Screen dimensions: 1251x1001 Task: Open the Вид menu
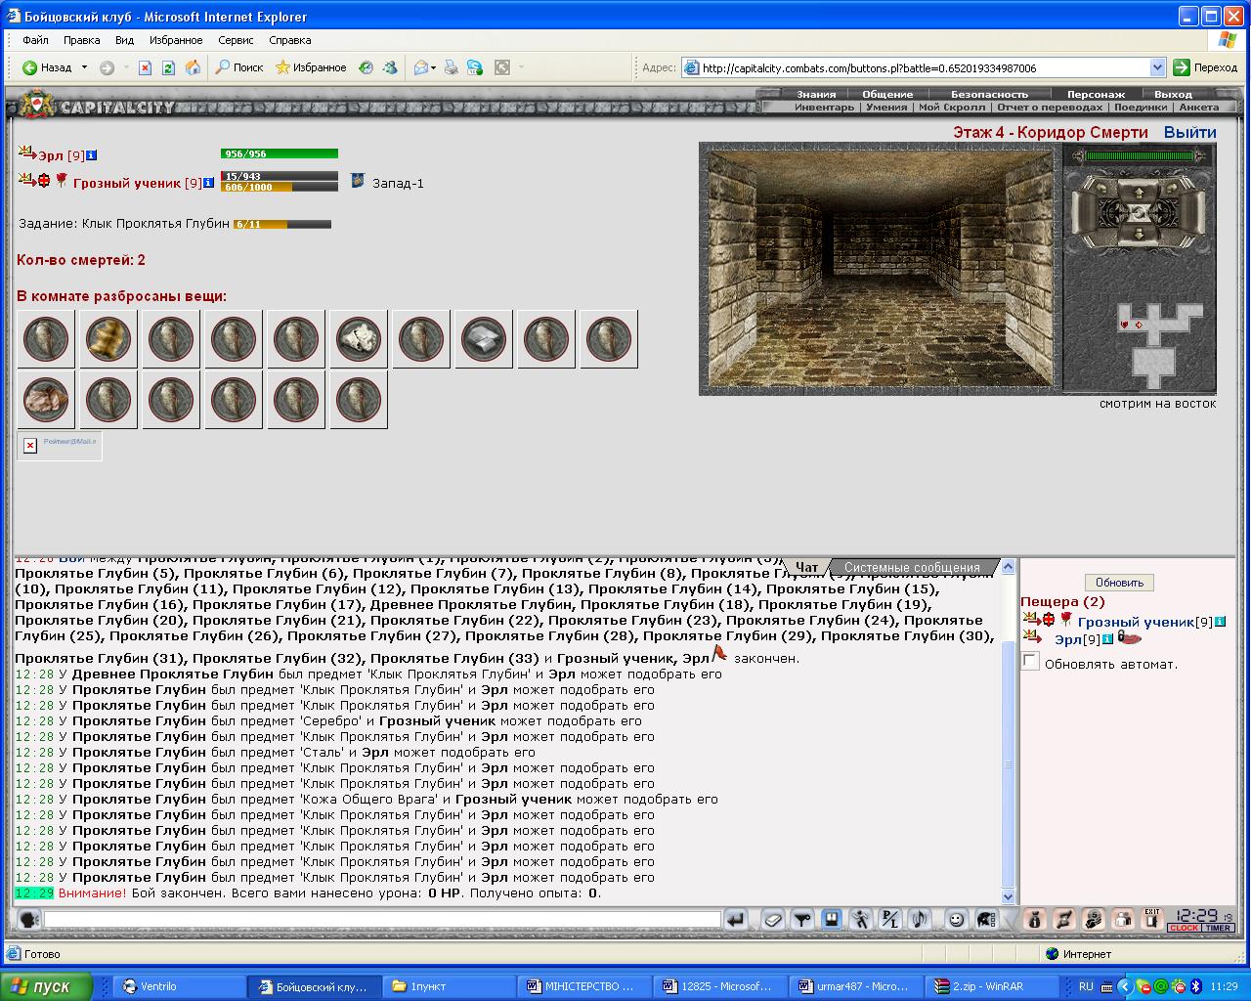(x=124, y=40)
